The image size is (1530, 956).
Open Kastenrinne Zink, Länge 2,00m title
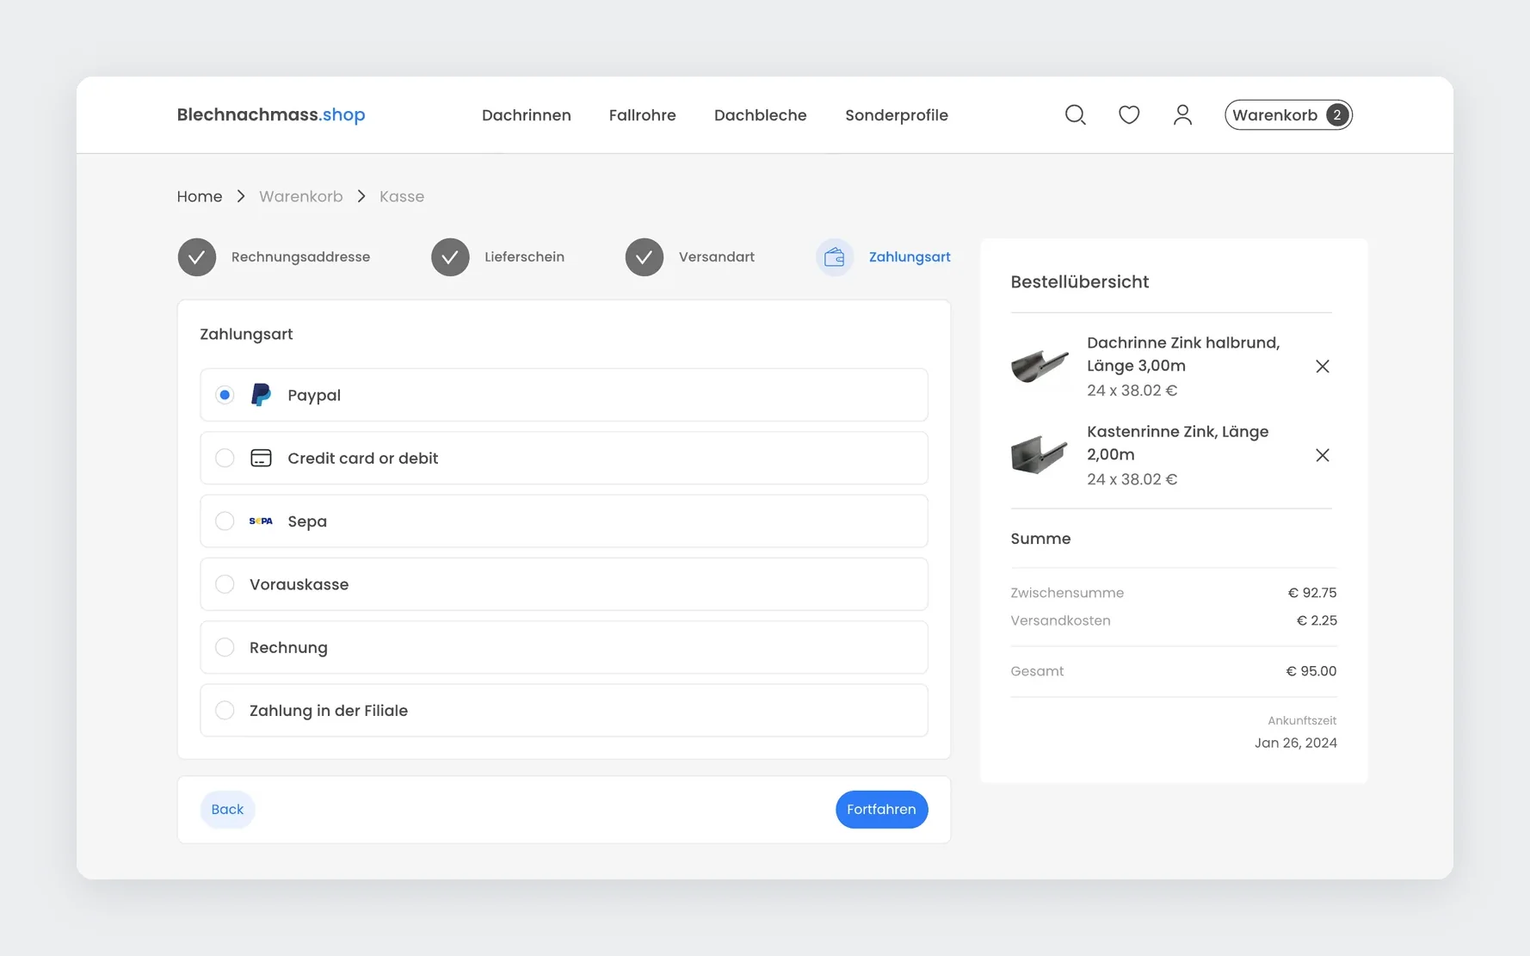click(x=1177, y=442)
